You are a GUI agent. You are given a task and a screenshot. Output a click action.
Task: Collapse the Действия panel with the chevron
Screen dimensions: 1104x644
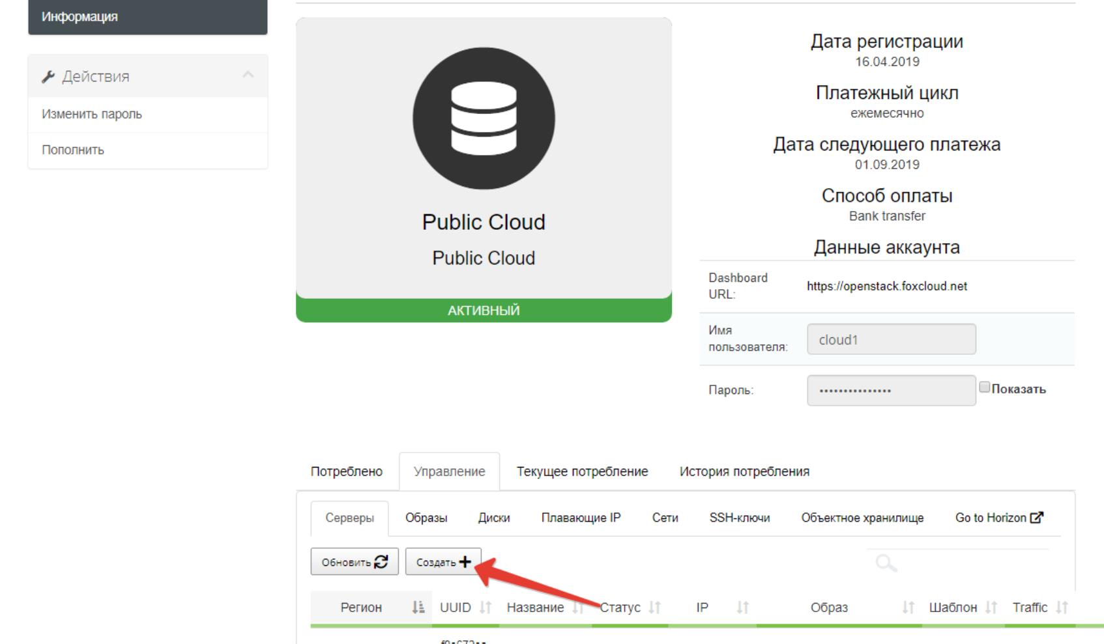pyautogui.click(x=248, y=75)
